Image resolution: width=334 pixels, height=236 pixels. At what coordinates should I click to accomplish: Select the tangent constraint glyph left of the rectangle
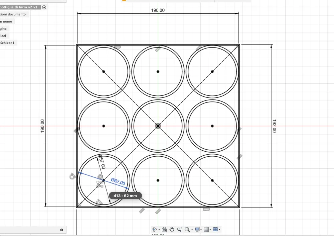[x=72, y=176]
